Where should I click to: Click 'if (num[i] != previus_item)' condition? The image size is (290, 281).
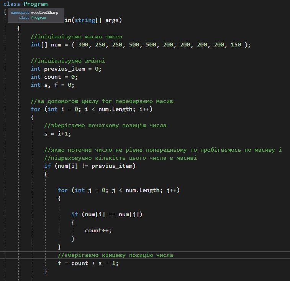coord(90,166)
